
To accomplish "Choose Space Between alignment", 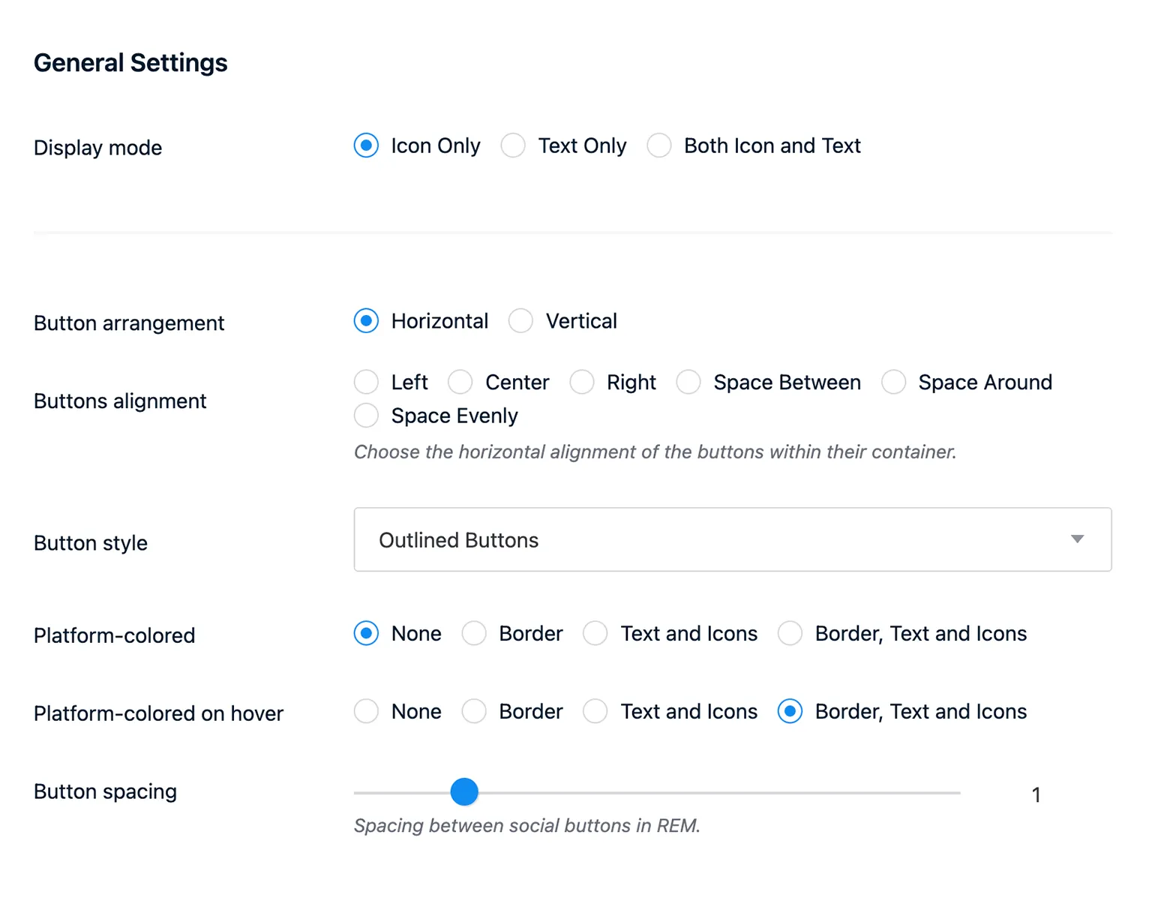I will 688,382.
